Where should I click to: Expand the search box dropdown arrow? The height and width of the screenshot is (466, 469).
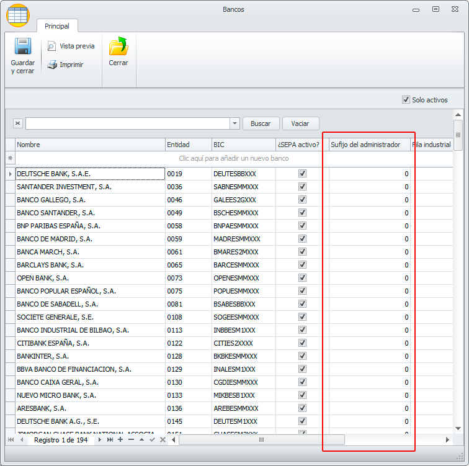[x=234, y=123]
